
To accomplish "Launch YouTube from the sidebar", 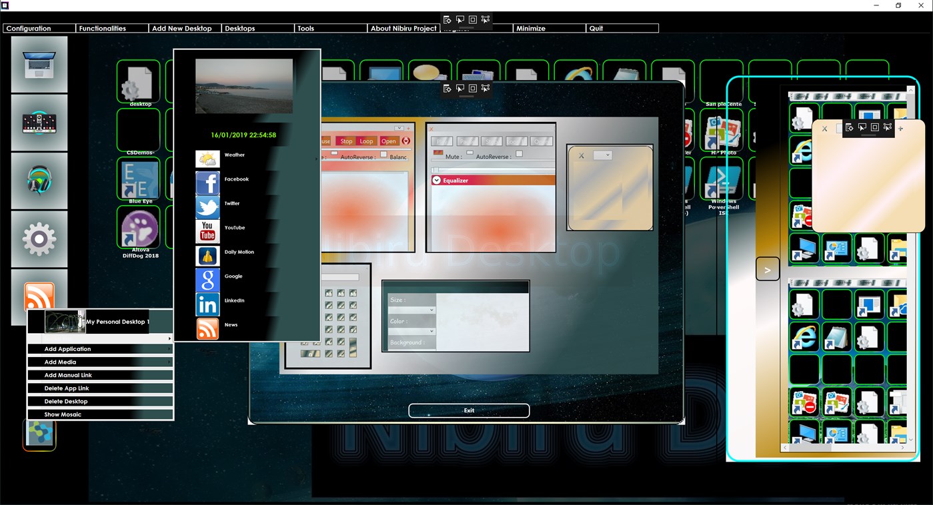I will [x=207, y=231].
